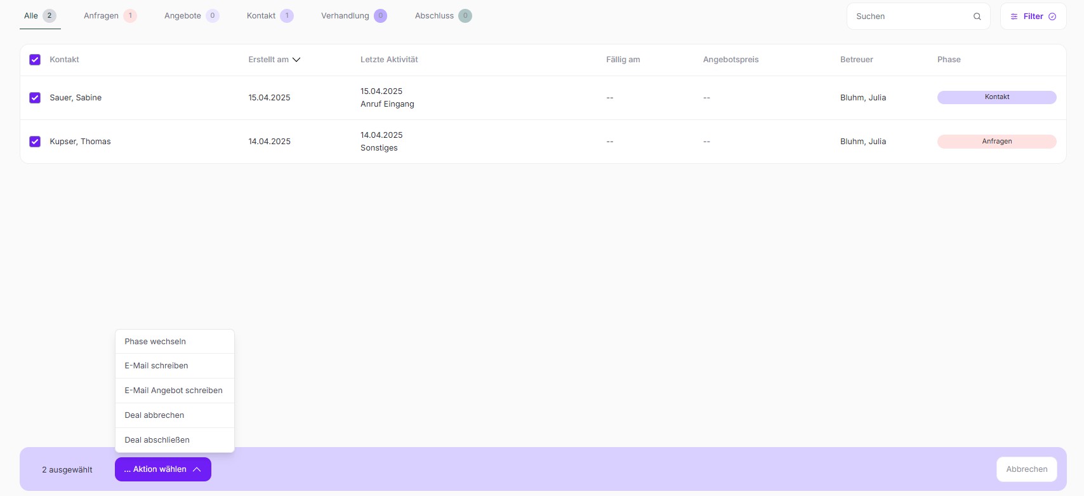The height and width of the screenshot is (496, 1084).
Task: Click the Kontakt column header
Action: (x=64, y=60)
